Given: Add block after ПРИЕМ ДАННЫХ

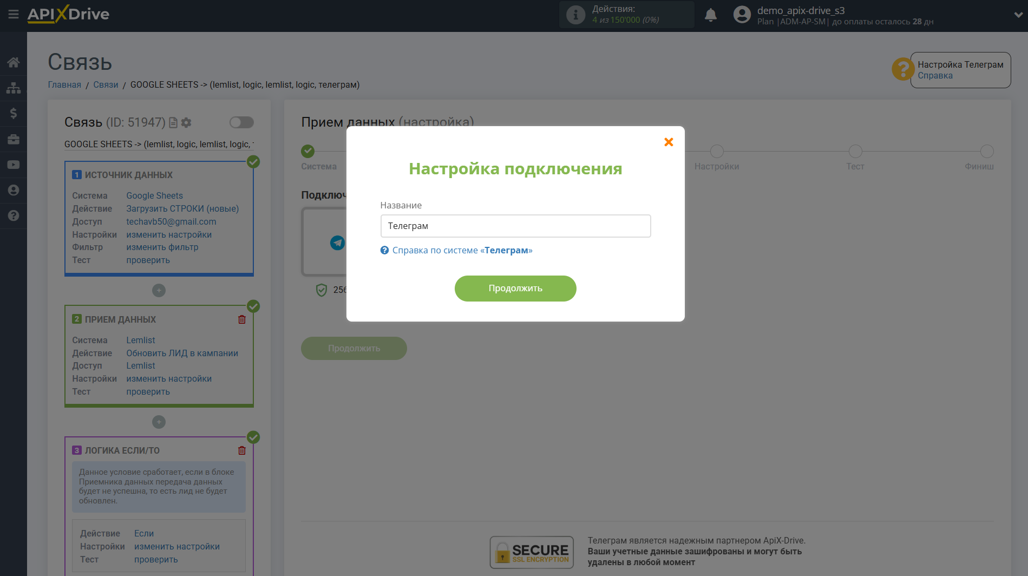Looking at the screenshot, I should click(x=159, y=422).
